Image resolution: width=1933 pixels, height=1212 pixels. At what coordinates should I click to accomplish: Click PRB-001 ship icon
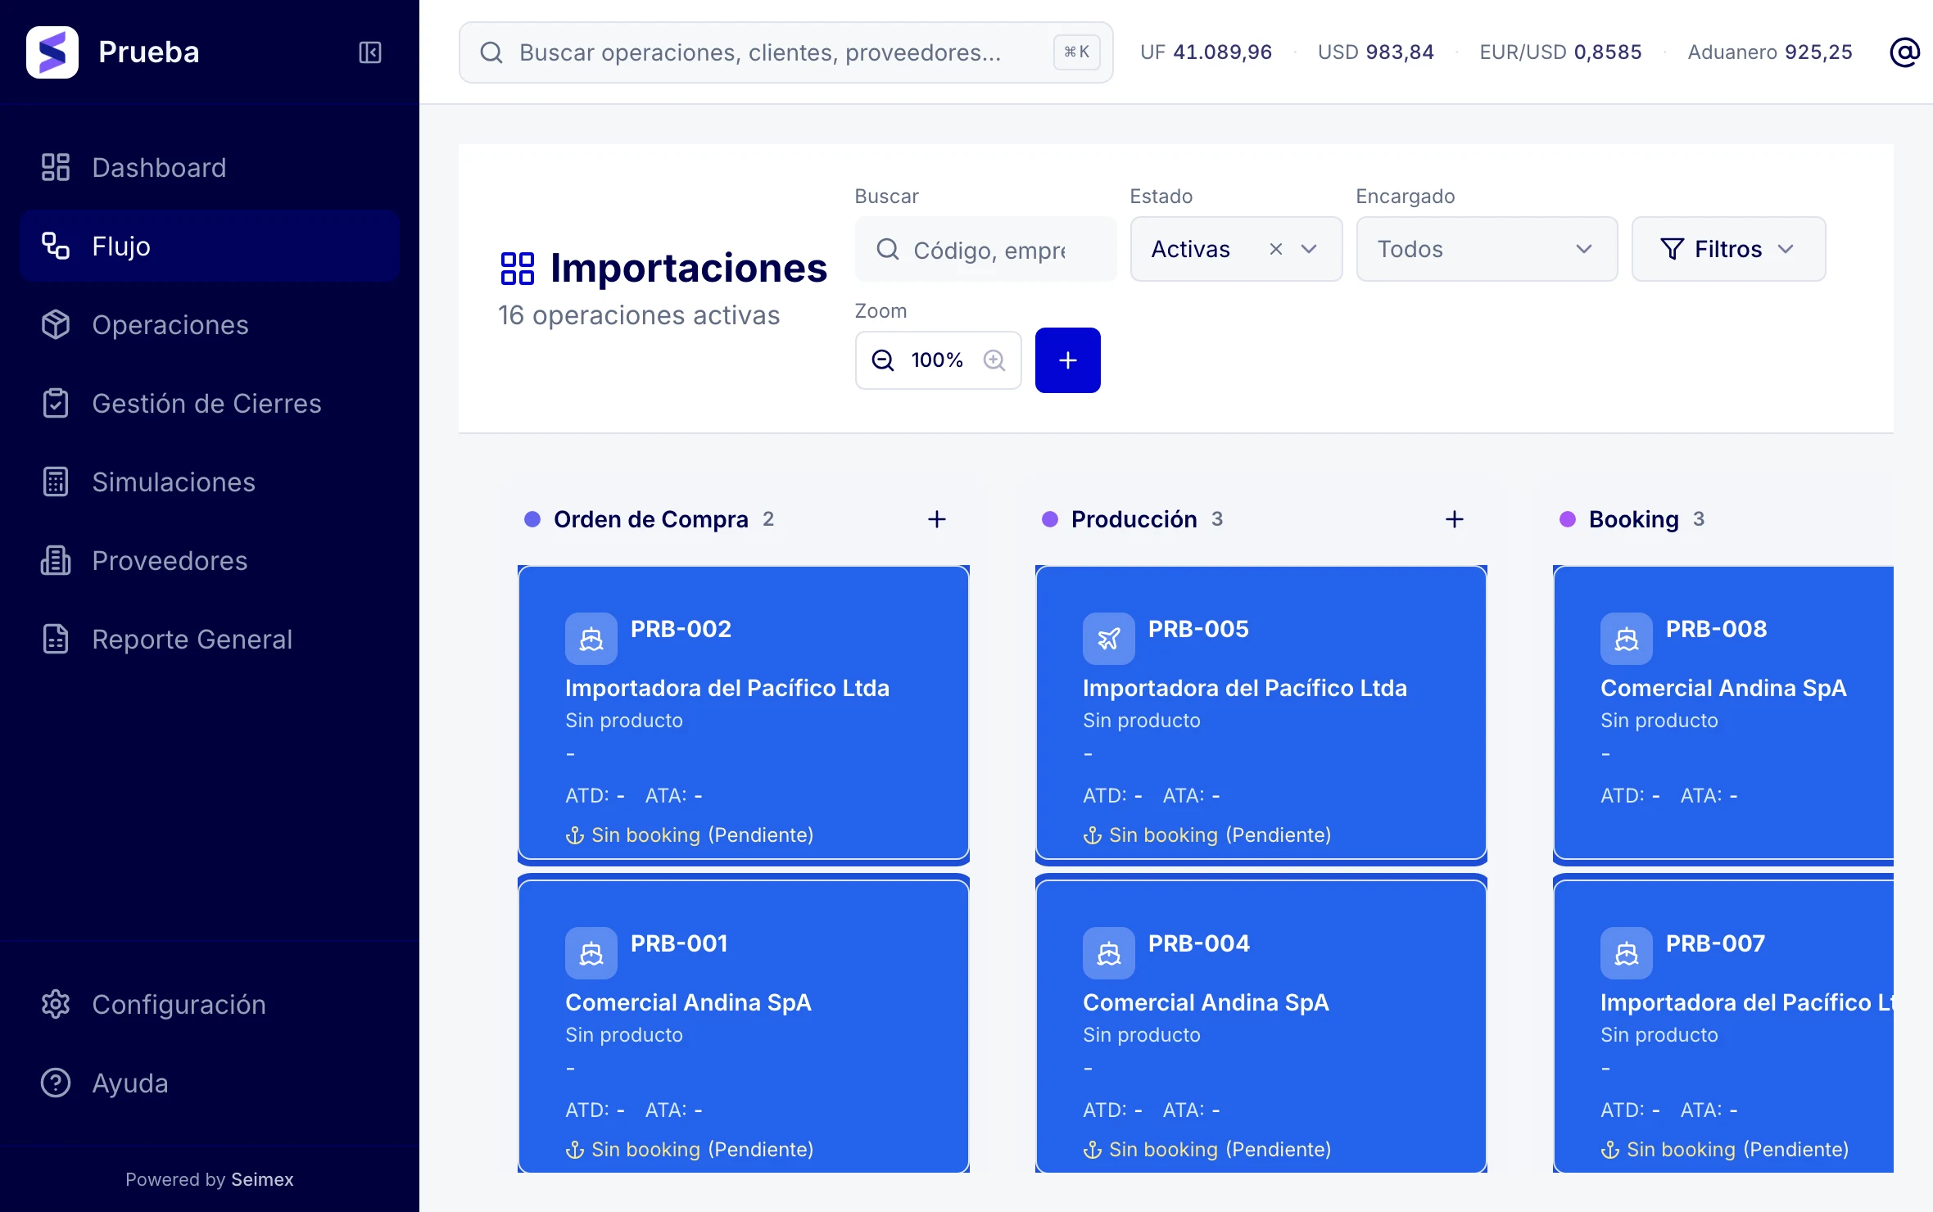[591, 953]
